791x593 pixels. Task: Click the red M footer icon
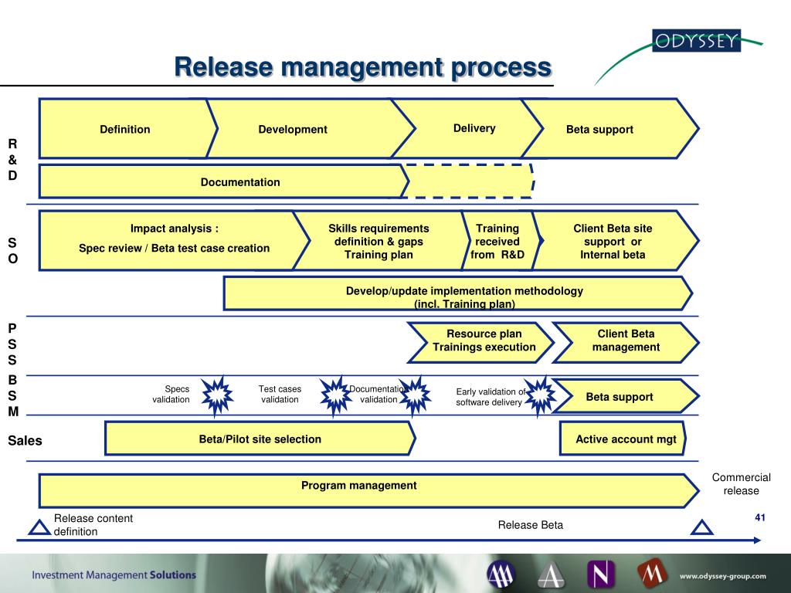(x=653, y=574)
